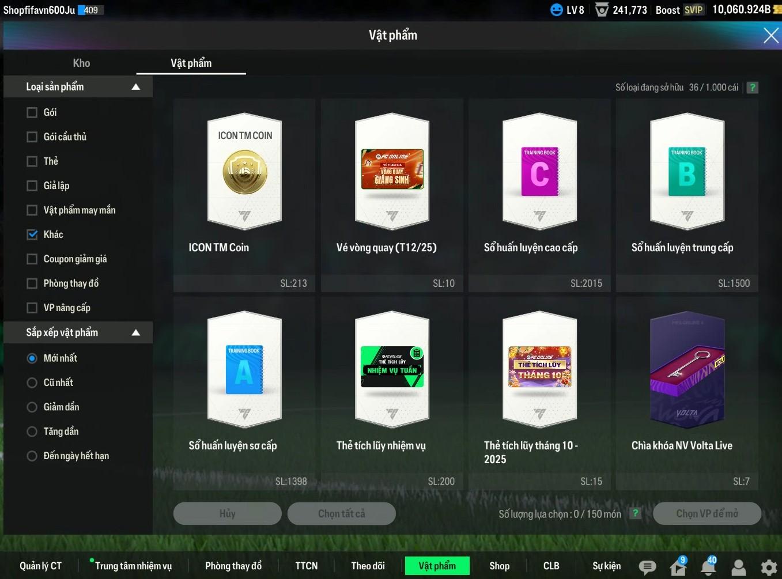Click the help icon next to selection count

tap(635, 513)
